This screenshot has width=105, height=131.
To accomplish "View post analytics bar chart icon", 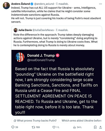I will coord(74,127).
